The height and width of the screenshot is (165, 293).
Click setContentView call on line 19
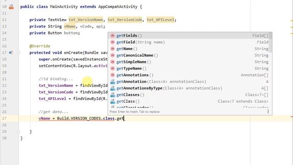coord(73,66)
